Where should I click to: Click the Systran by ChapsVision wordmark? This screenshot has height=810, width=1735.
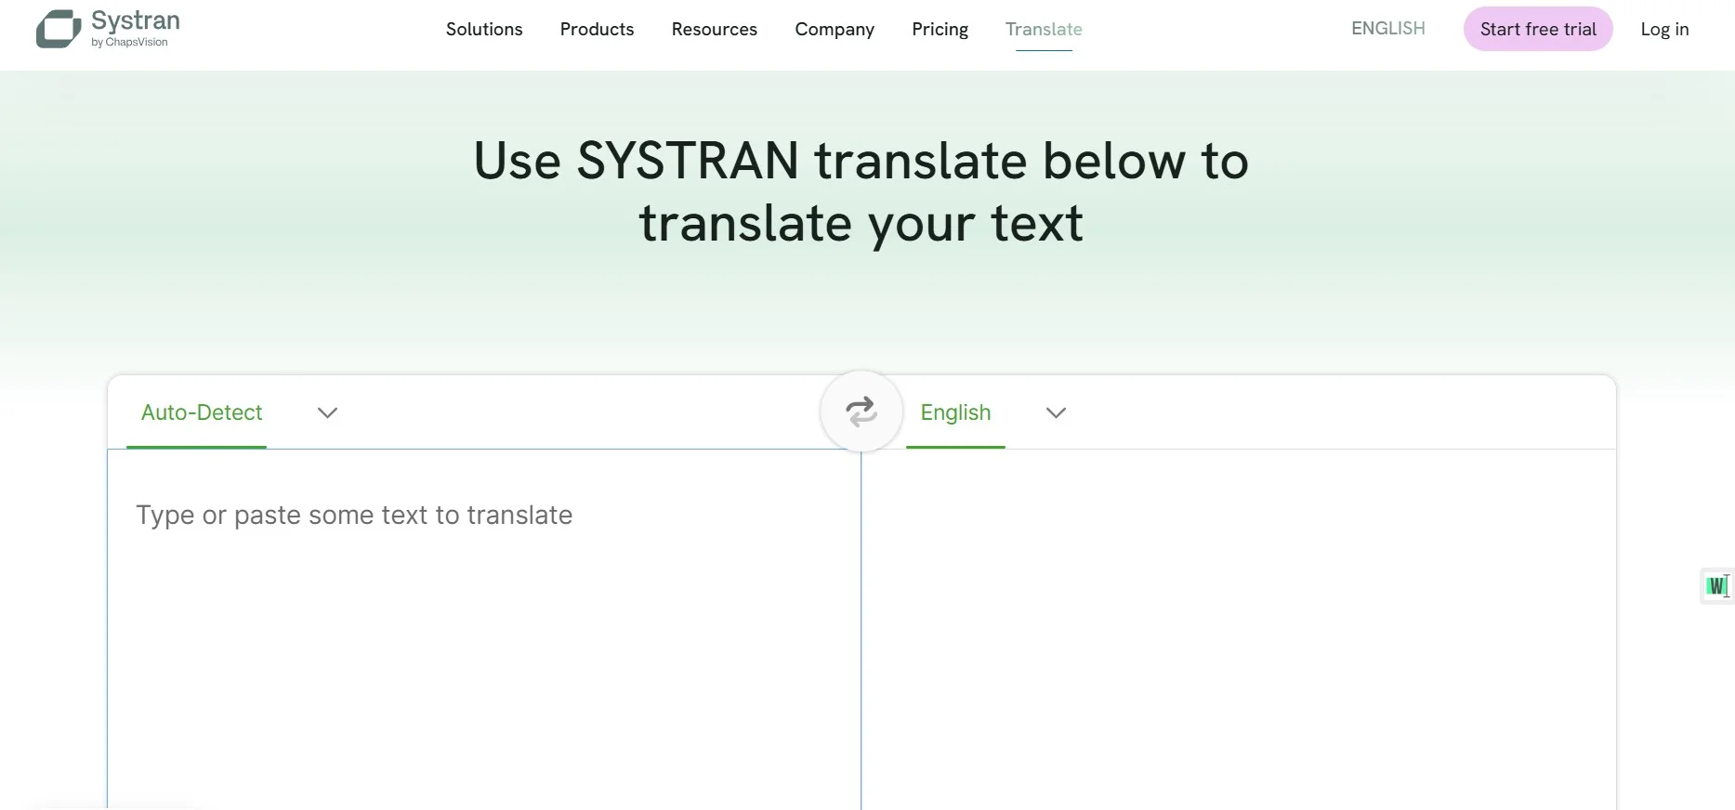[136, 28]
